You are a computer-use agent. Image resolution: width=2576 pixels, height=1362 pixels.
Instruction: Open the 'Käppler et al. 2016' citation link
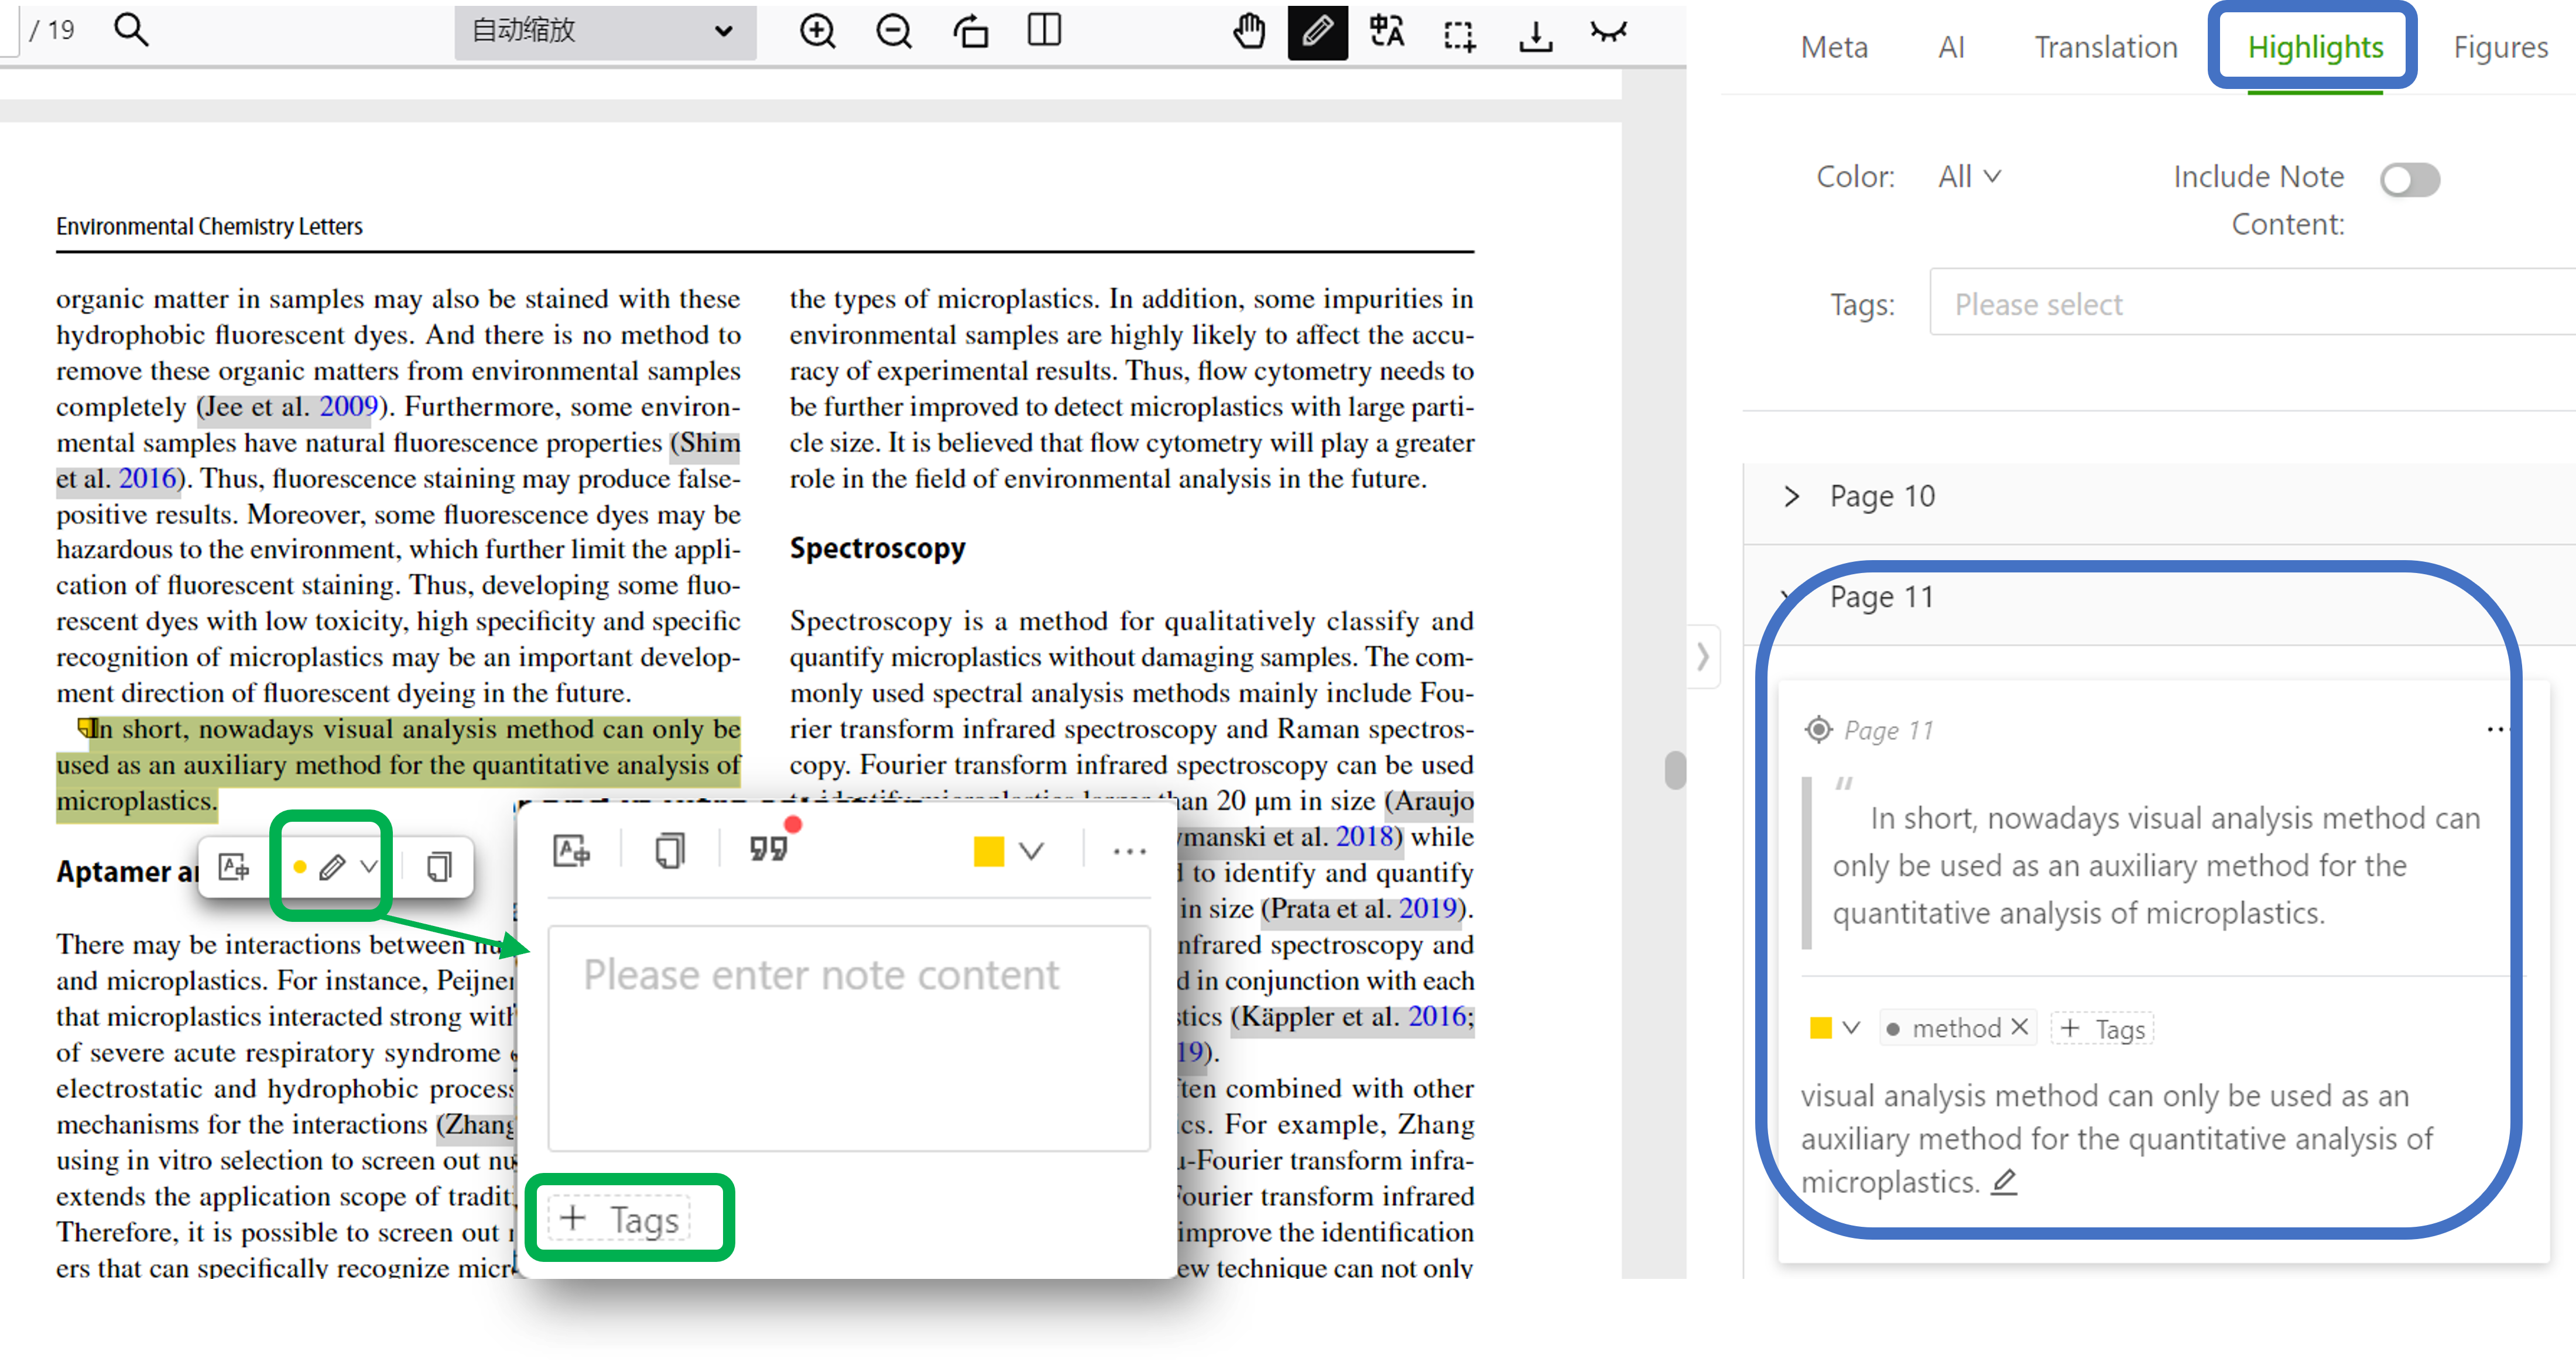tap(1353, 1017)
